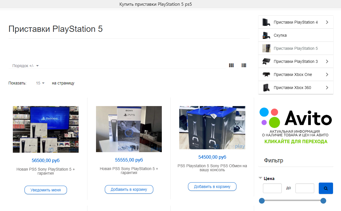
Task: Click the 54500,00 руб price
Action: pos(212,157)
